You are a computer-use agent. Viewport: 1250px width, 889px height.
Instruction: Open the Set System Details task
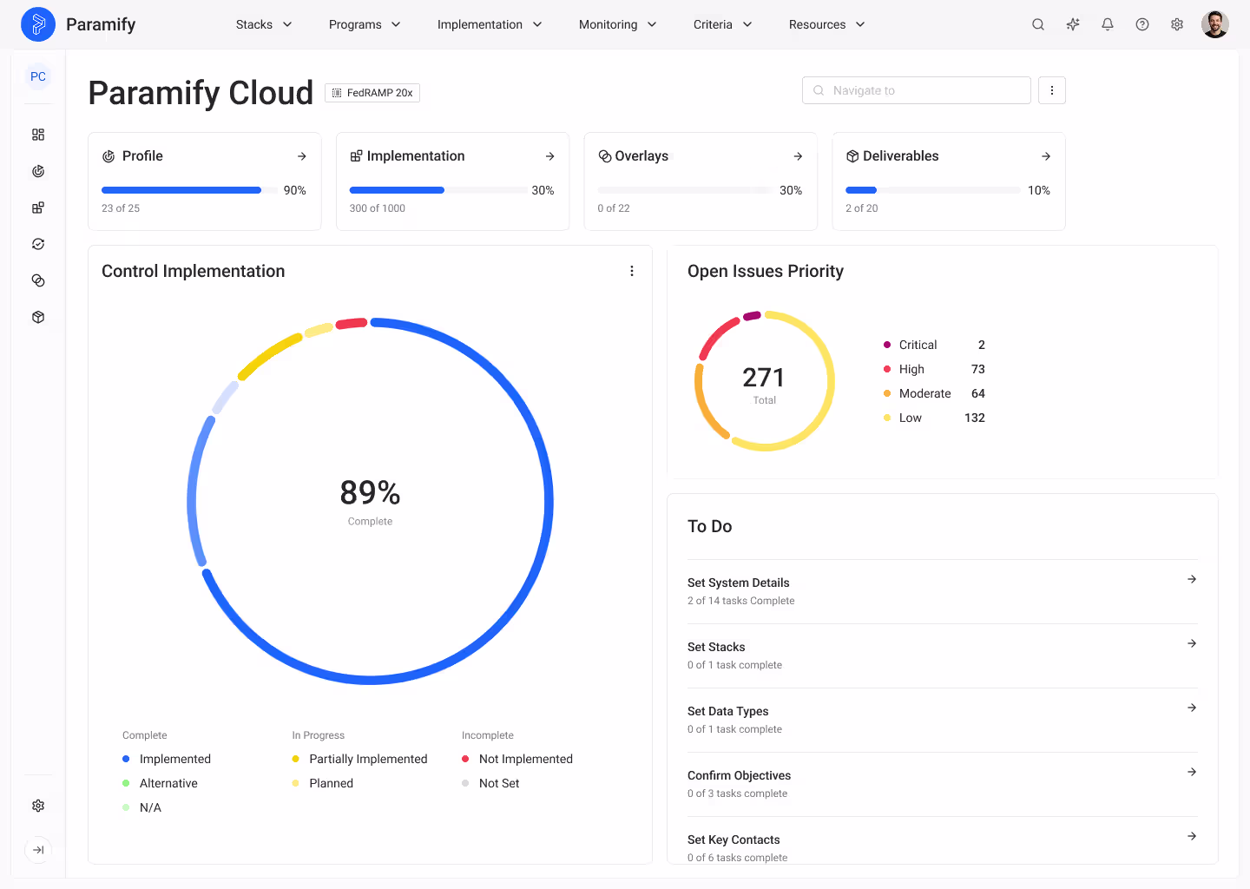943,590
